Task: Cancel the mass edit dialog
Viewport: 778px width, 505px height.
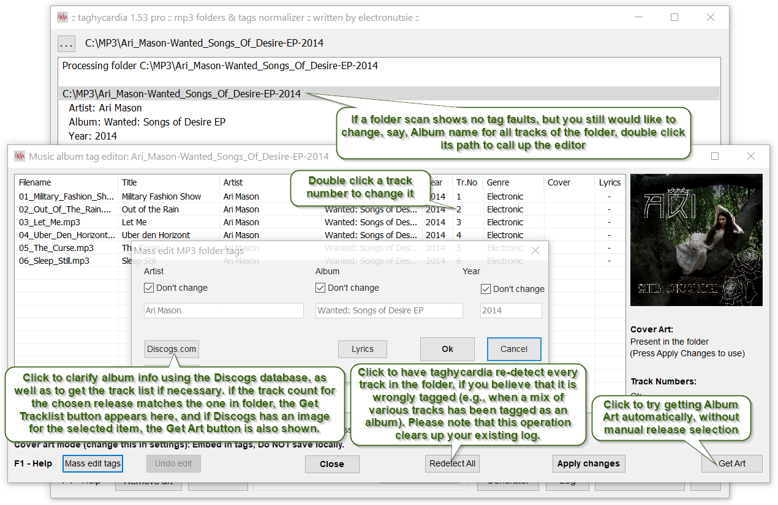Action: point(514,349)
